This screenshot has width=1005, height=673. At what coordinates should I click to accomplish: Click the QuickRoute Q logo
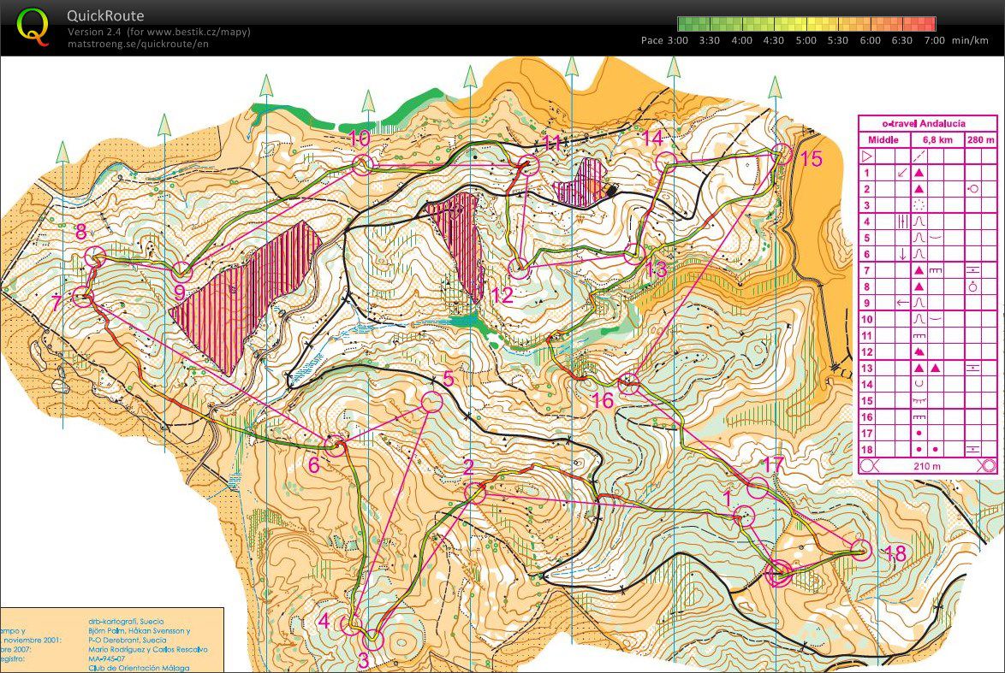pos(32,27)
